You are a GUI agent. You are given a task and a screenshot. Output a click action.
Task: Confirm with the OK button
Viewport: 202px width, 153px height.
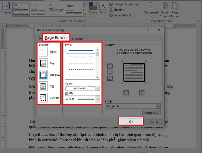pos(131,121)
